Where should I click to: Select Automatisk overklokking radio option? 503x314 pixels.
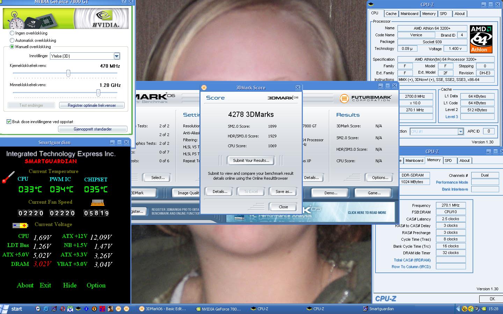click(x=12, y=40)
